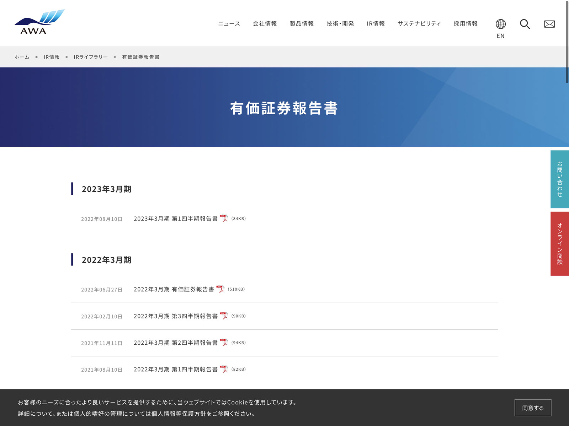Image resolution: width=569 pixels, height=426 pixels.
Task: Go to IR情報 breadcrumb link
Action: (52, 57)
